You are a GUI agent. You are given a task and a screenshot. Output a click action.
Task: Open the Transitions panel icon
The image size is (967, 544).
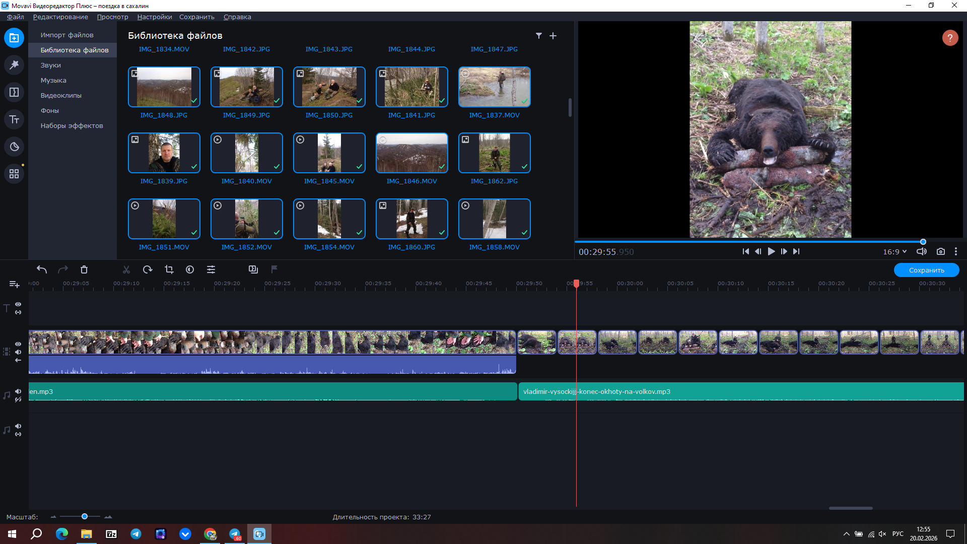pyautogui.click(x=14, y=92)
